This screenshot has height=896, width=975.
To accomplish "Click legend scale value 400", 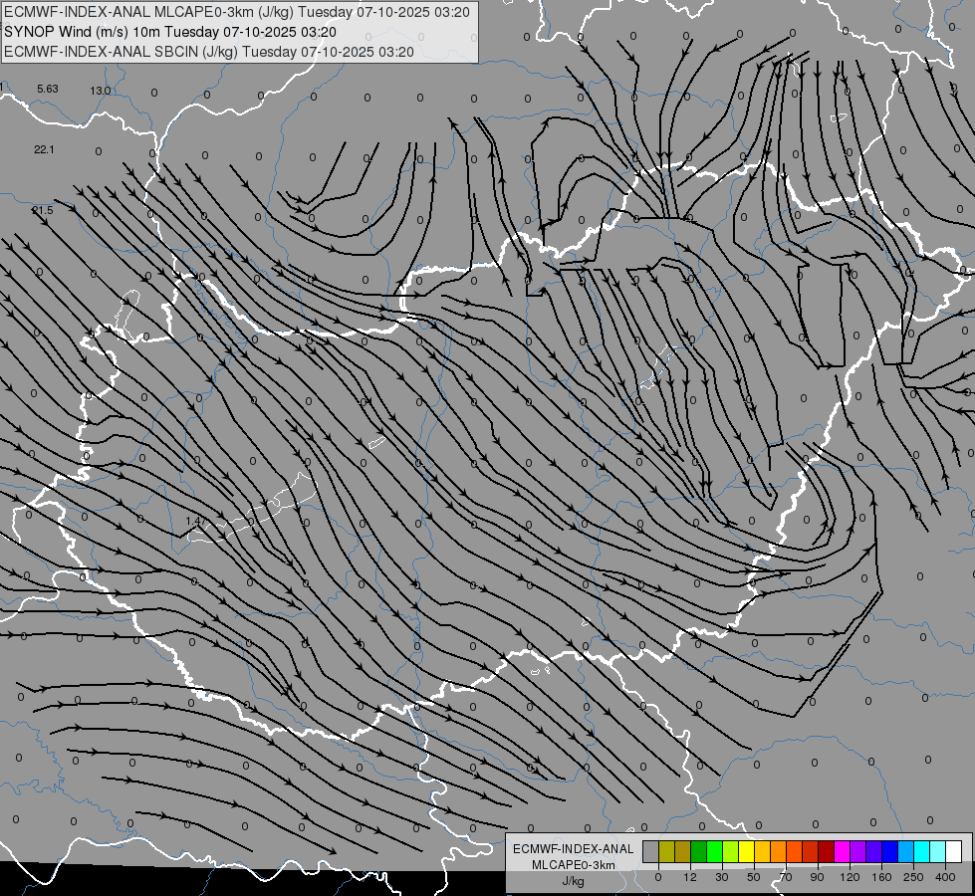I will [x=945, y=877].
